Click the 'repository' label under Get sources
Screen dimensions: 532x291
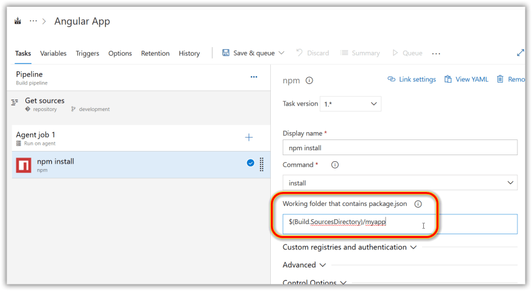point(45,109)
